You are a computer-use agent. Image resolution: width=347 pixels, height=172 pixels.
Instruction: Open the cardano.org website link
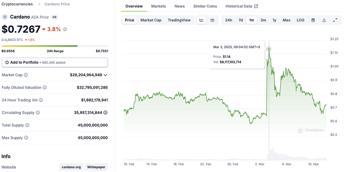71,167
